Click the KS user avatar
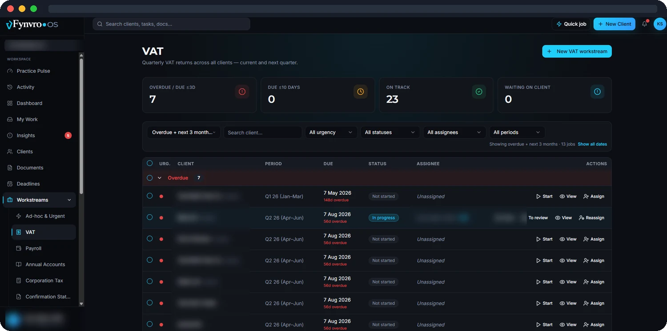 659,24
